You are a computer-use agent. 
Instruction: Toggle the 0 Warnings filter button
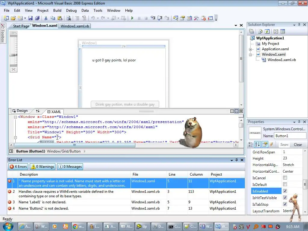[x=43, y=167]
